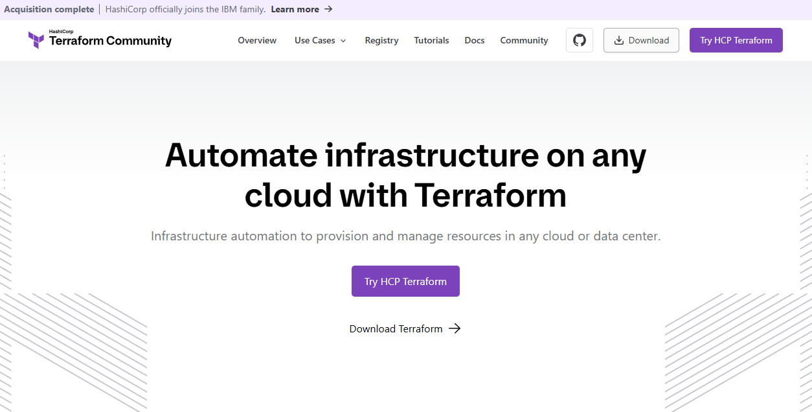Viewport: 812px width, 412px height.
Task: Open the Learn more link about IBM acquisition
Action: 295,9
